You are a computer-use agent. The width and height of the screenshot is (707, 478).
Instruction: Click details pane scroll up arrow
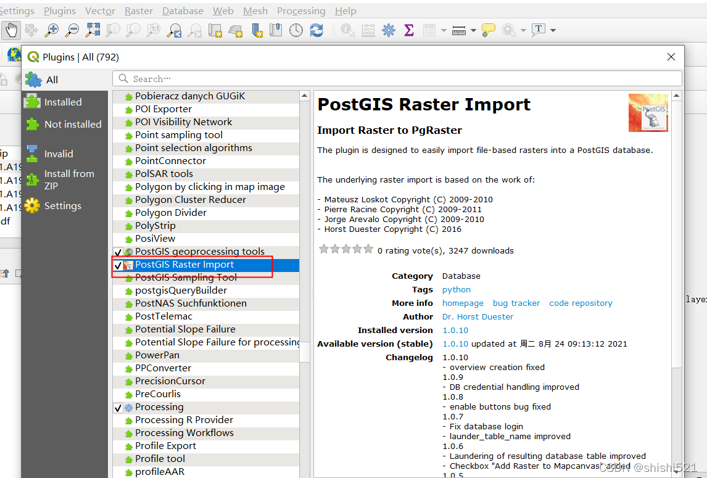(x=676, y=96)
